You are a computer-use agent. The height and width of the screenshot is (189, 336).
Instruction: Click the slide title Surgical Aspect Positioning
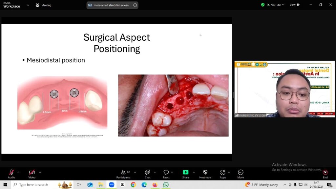point(116,43)
